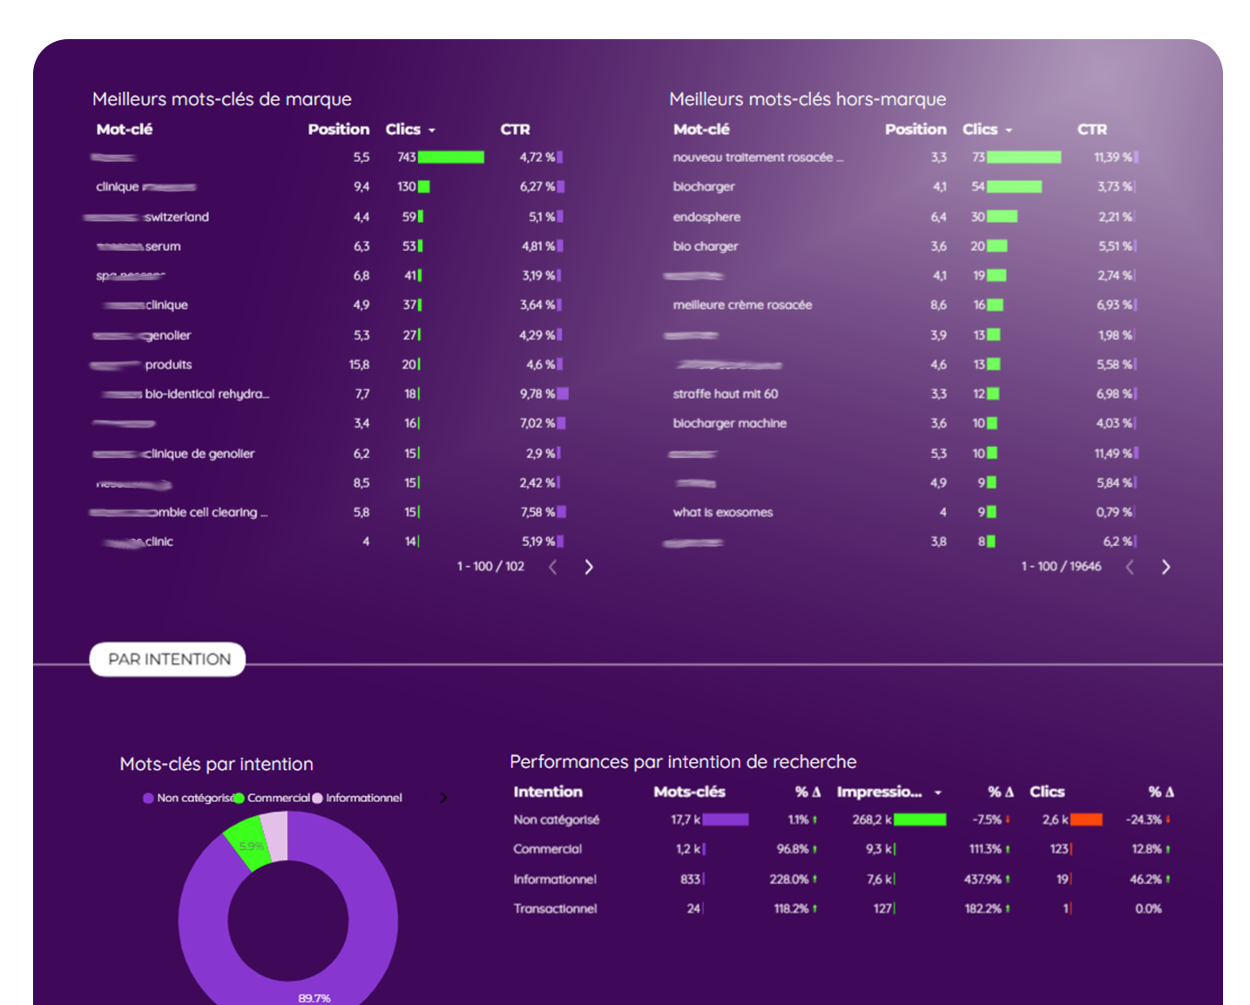The width and height of the screenshot is (1250, 1005).
Task: Click the green bar beside 743 clicks
Action: click(x=450, y=158)
